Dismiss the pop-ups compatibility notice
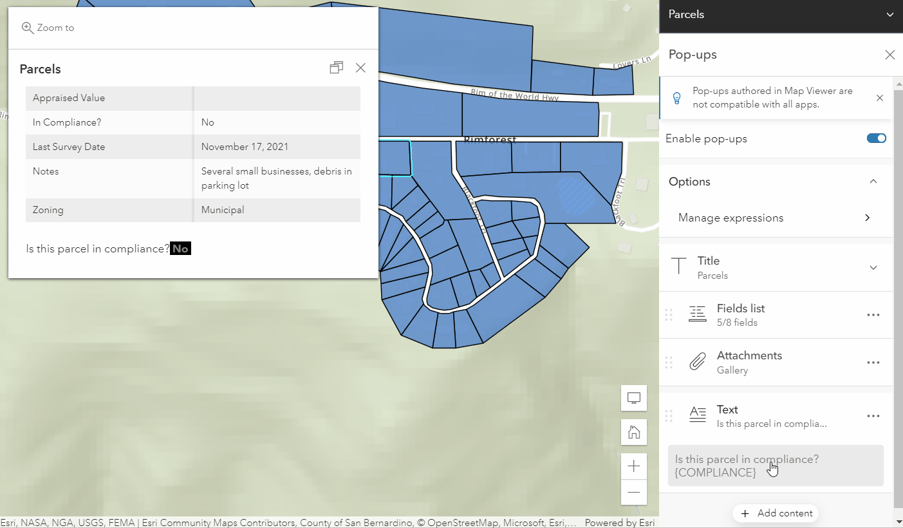This screenshot has width=903, height=528. click(x=879, y=98)
